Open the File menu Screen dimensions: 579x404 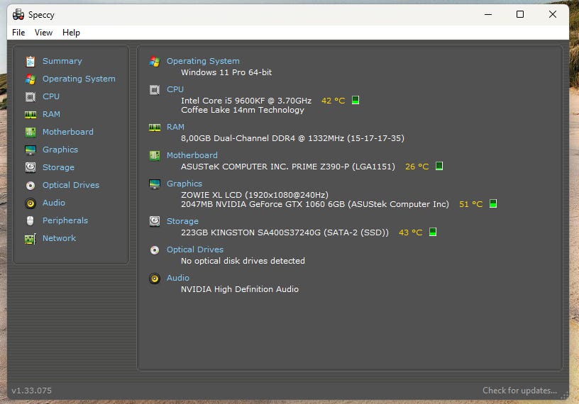point(18,33)
